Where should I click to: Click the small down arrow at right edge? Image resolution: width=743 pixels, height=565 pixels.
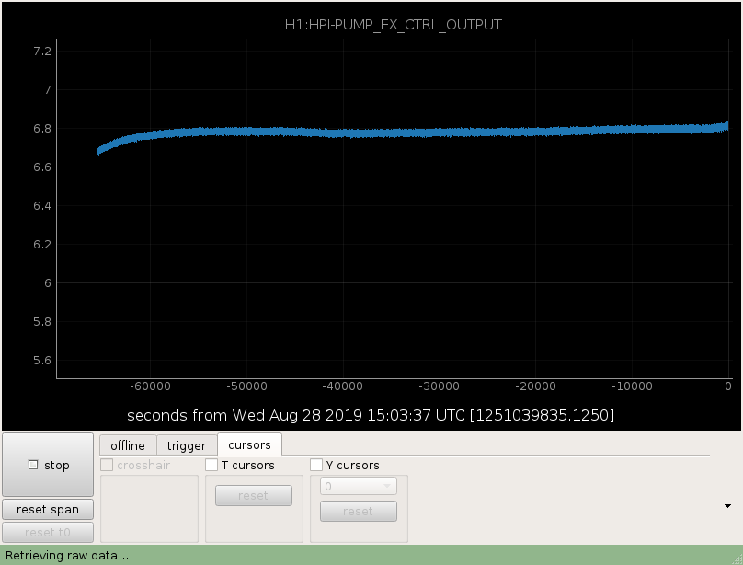pos(728,506)
